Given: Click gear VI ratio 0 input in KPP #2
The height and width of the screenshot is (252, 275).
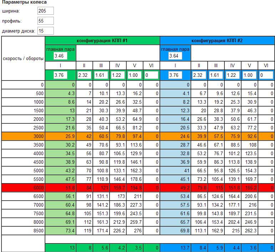Looking at the screenshot, I should coord(266,75).
